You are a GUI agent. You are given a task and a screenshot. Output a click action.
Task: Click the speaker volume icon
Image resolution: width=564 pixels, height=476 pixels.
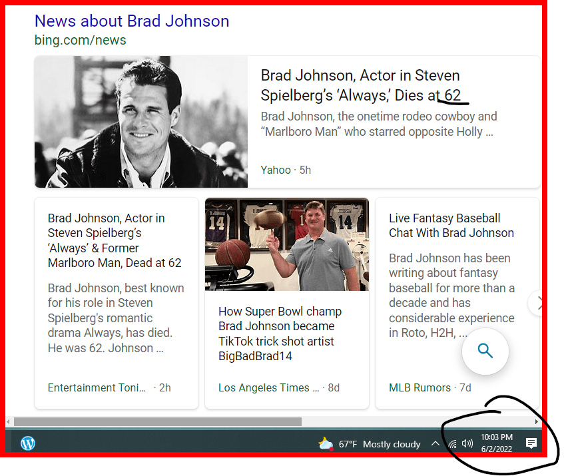(x=467, y=443)
